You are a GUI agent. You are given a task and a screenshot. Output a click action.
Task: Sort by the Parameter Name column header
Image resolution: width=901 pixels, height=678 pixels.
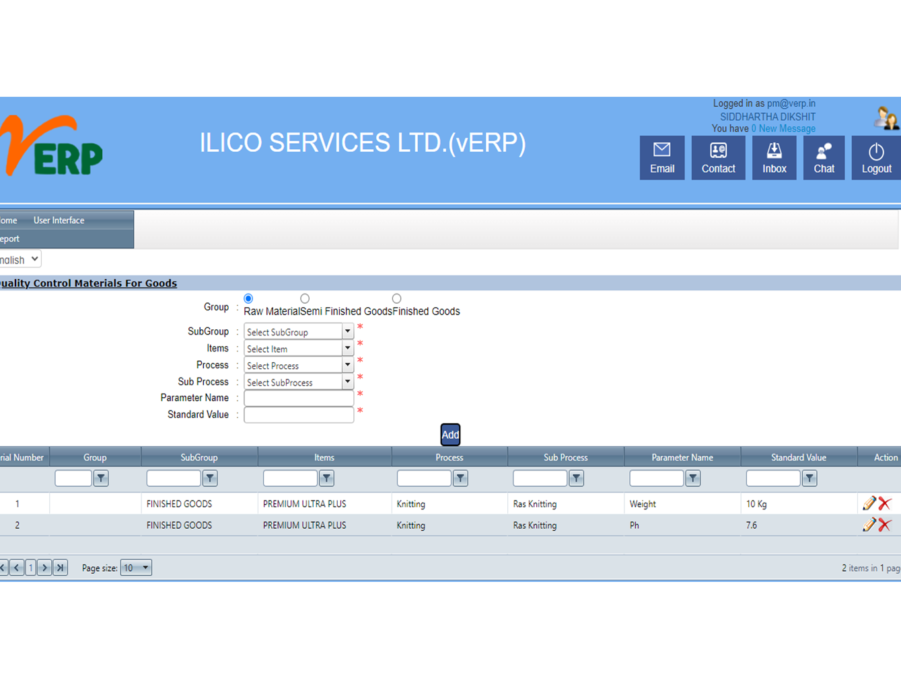pyautogui.click(x=682, y=458)
